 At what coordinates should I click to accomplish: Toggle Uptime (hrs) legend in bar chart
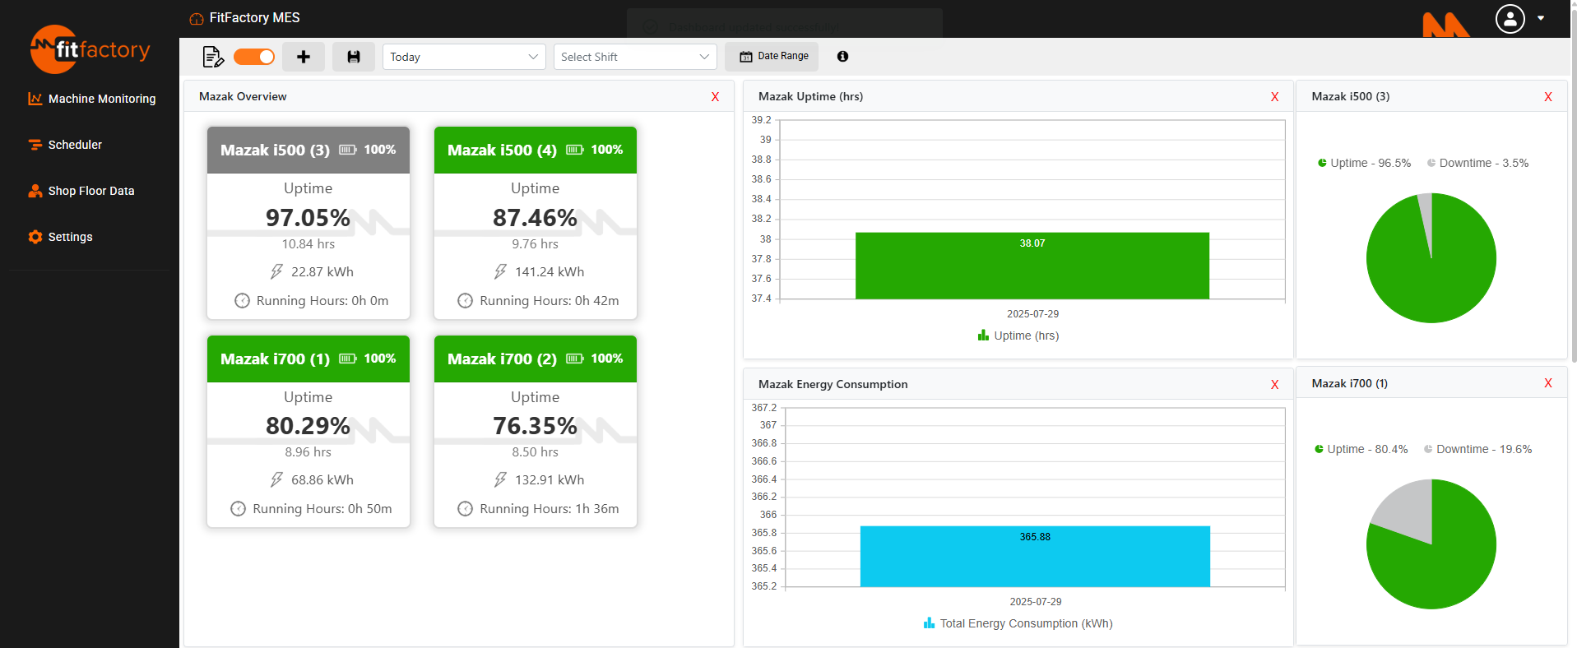pyautogui.click(x=1018, y=336)
